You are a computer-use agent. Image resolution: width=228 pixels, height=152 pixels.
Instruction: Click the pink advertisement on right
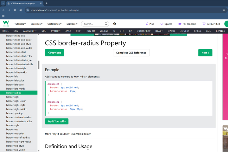pos(225,77)
